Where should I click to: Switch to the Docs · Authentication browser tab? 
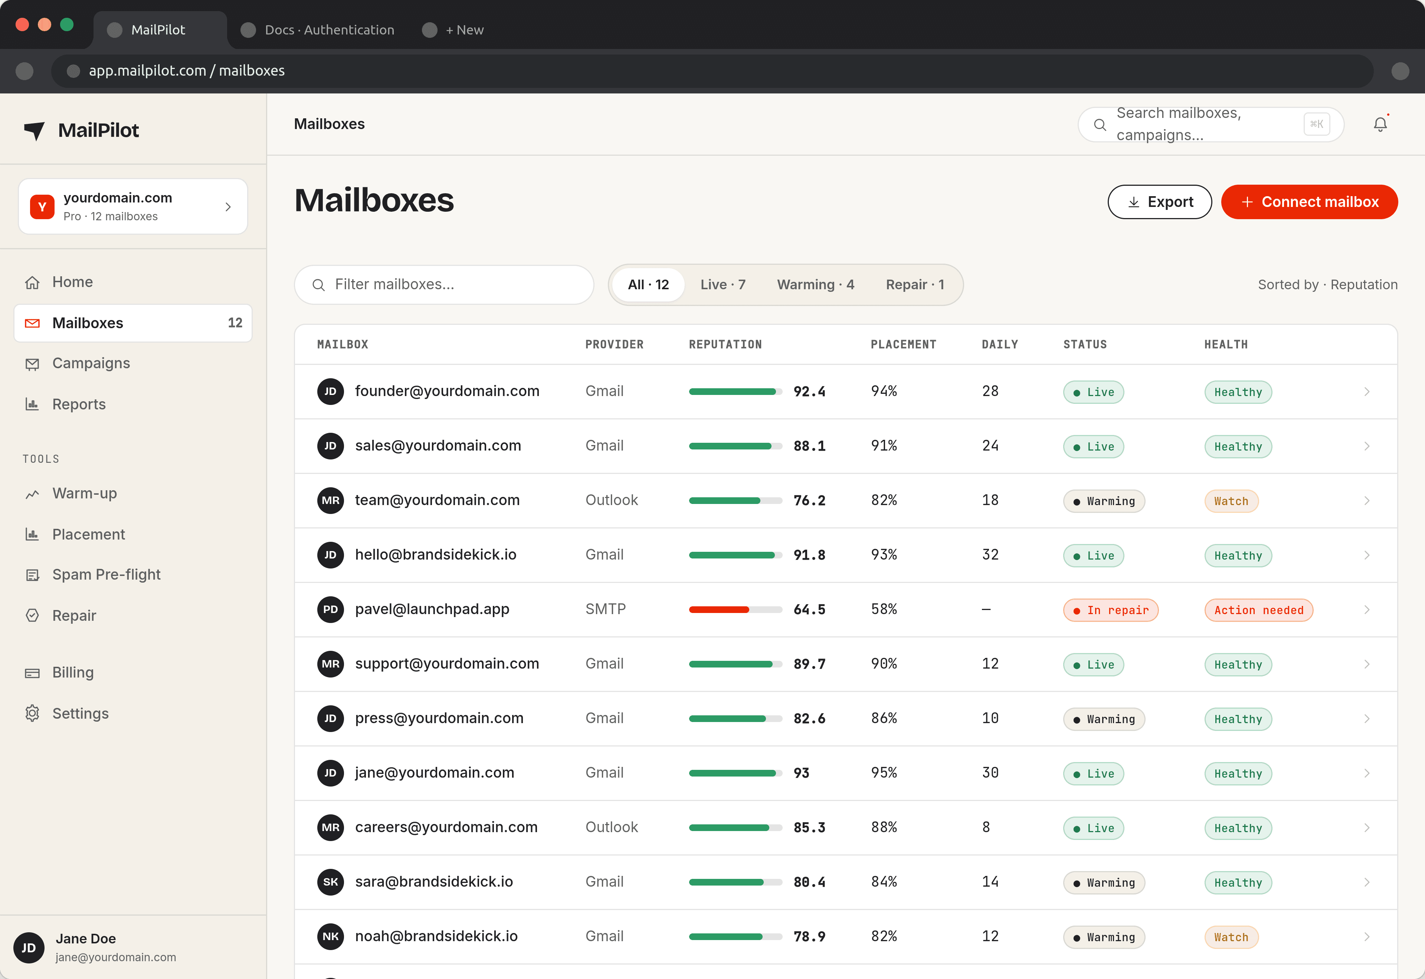(x=317, y=30)
